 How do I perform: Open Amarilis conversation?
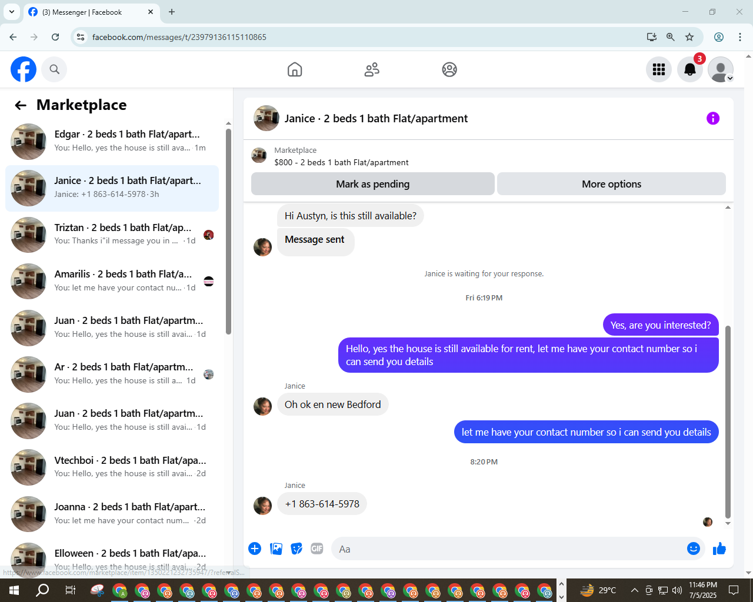(112, 281)
